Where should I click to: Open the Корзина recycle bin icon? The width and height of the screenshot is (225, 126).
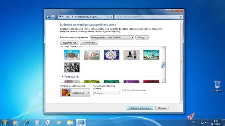pyautogui.click(x=217, y=86)
